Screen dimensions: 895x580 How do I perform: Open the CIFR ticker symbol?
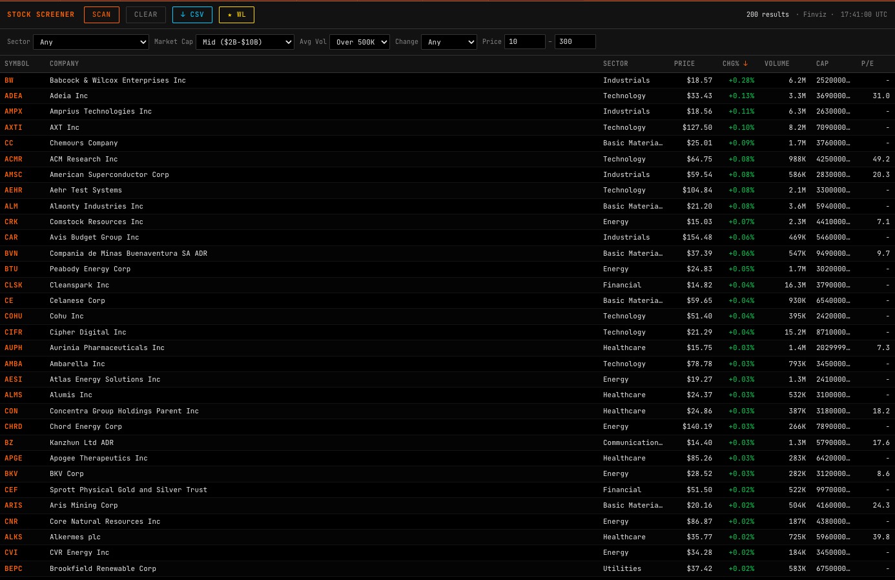[x=14, y=333]
